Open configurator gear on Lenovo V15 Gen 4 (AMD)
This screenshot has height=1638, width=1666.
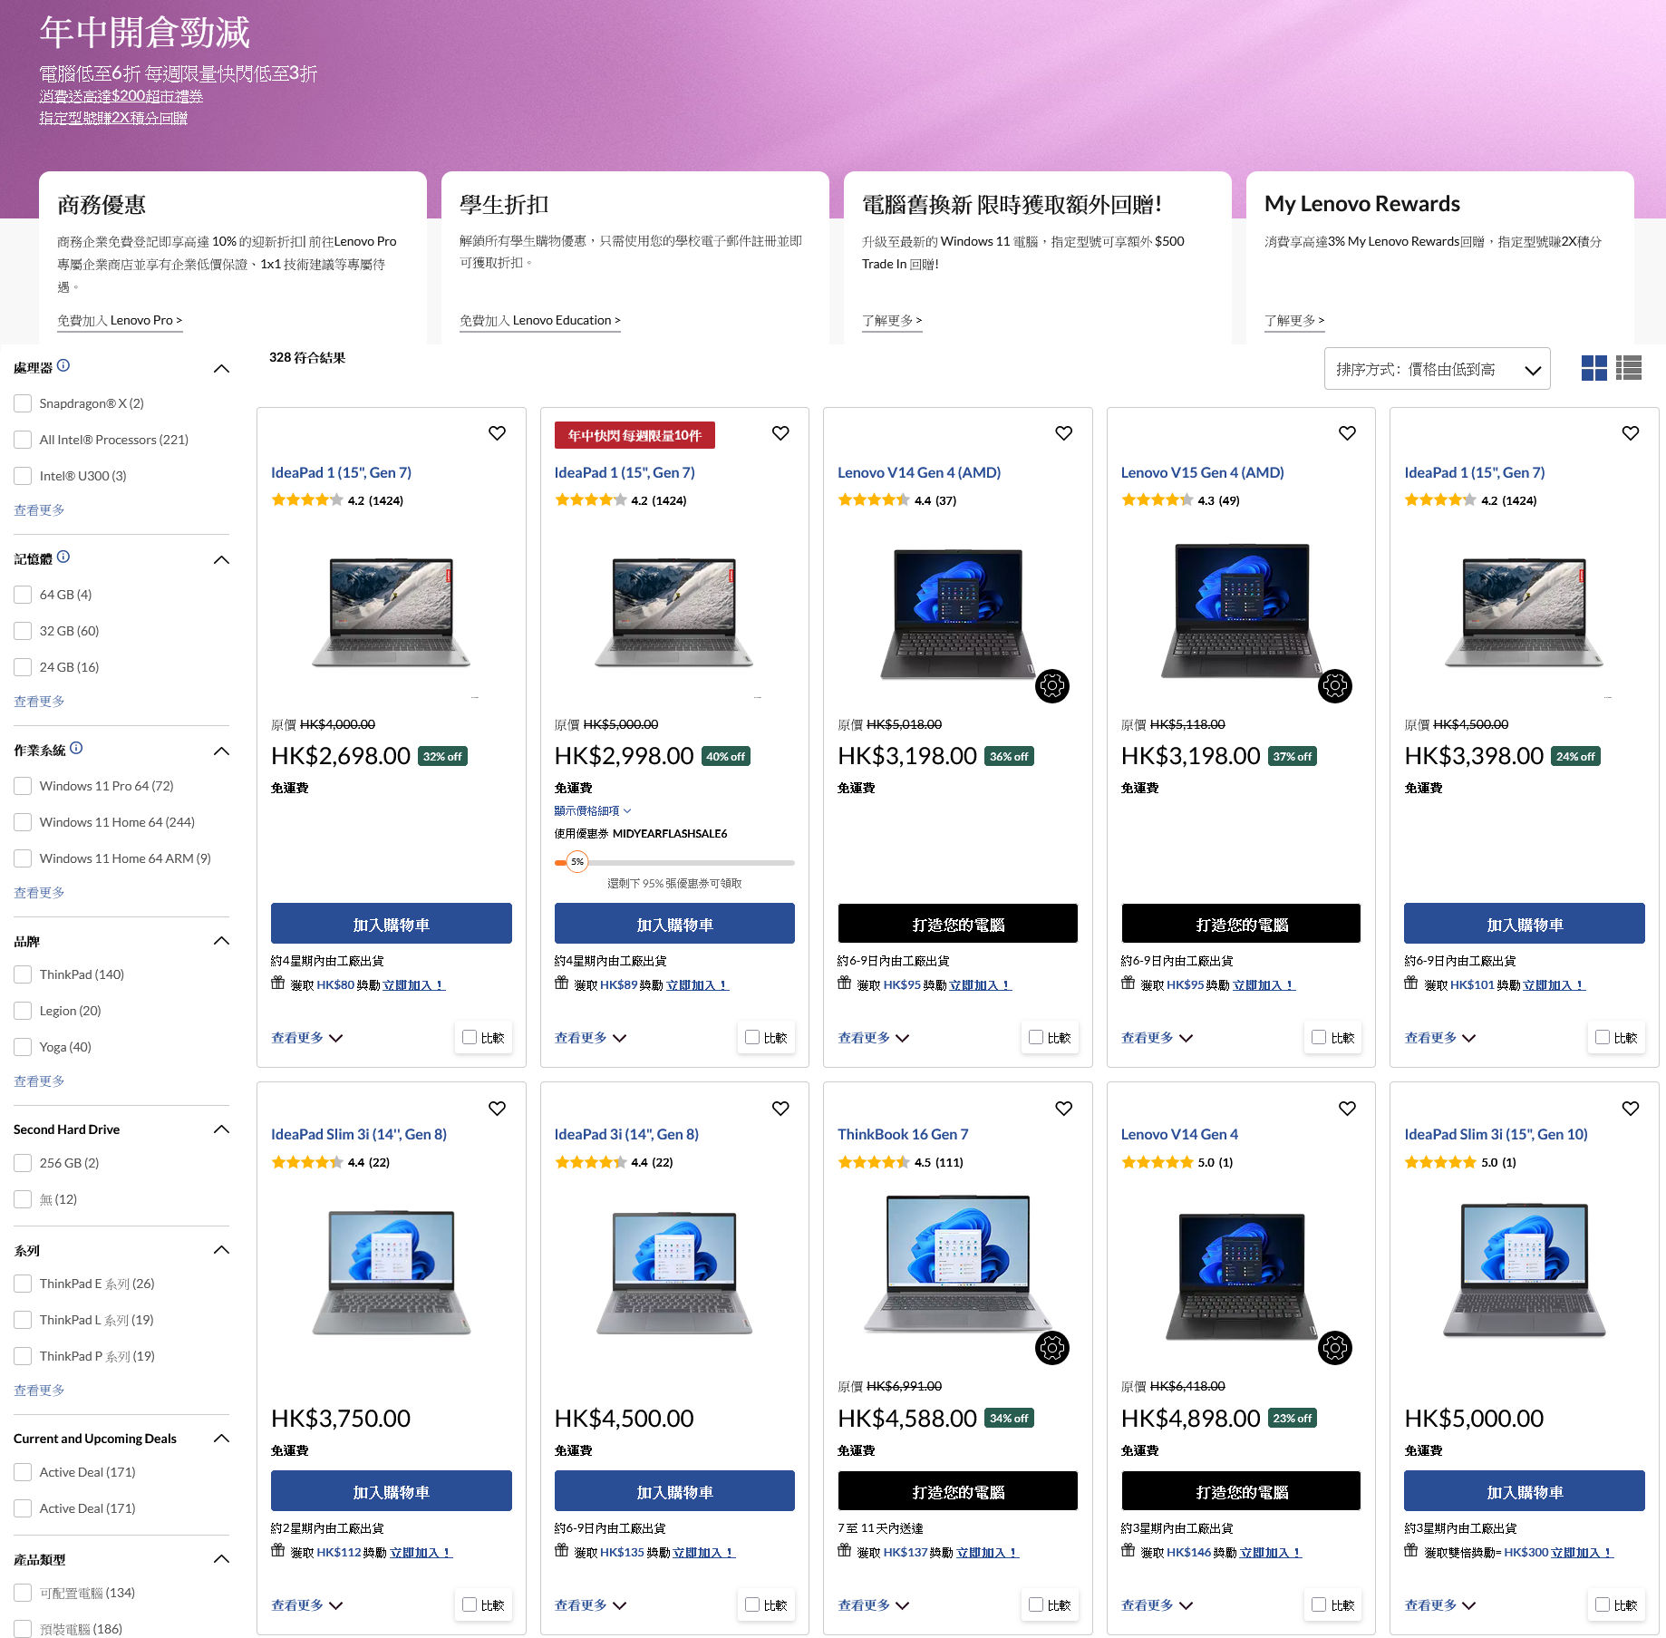(1335, 686)
